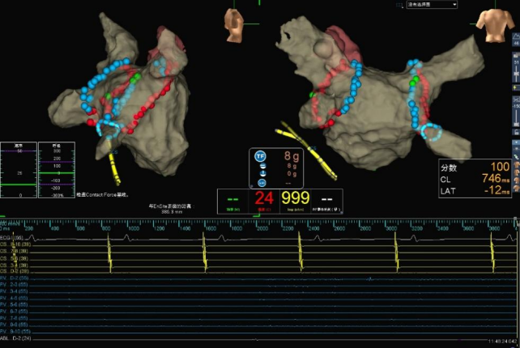Open the map selection dropdown at top
The image size is (520, 348).
pyautogui.click(x=432, y=5)
